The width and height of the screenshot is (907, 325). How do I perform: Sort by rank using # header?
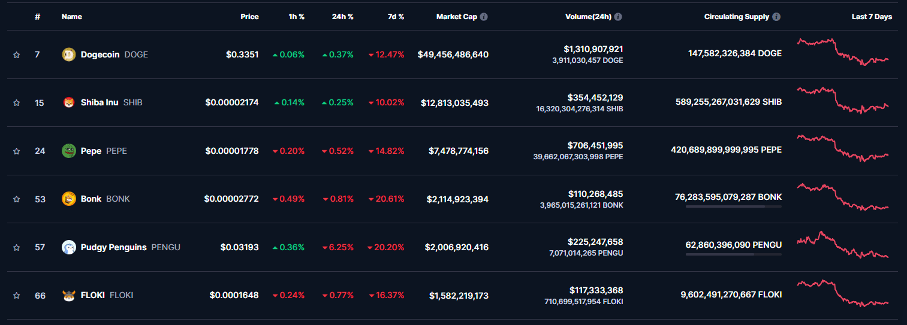tap(37, 17)
